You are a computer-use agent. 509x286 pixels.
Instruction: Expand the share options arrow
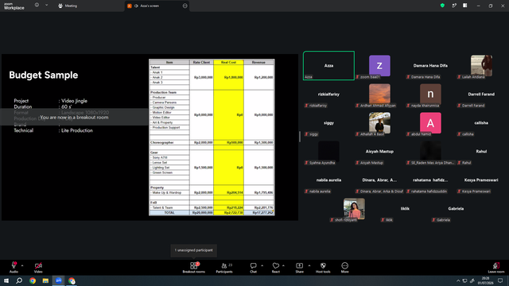coord(309,265)
